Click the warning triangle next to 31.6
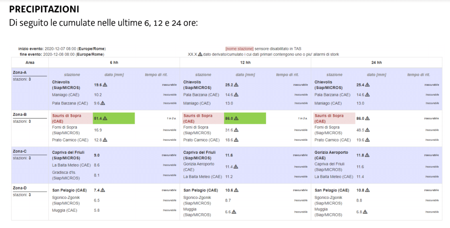Image resolution: width=450 pixels, height=228 pixels. [x=236, y=130]
